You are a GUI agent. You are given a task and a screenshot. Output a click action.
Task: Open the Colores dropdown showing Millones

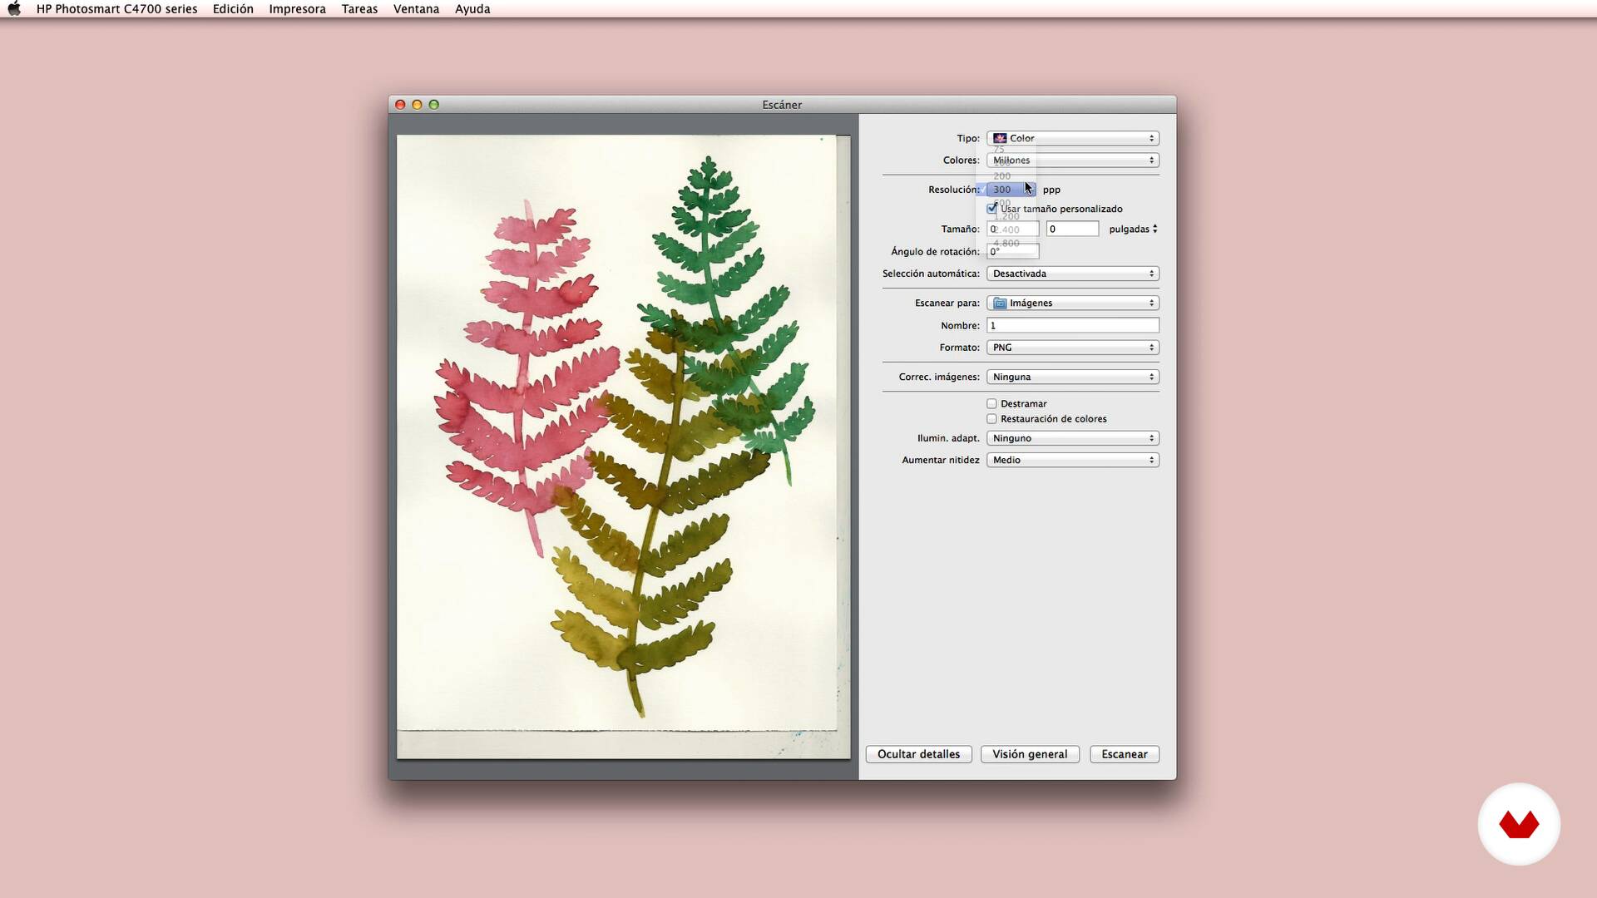point(1072,160)
